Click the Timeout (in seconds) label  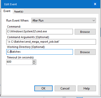pyautogui.click(x=21, y=57)
